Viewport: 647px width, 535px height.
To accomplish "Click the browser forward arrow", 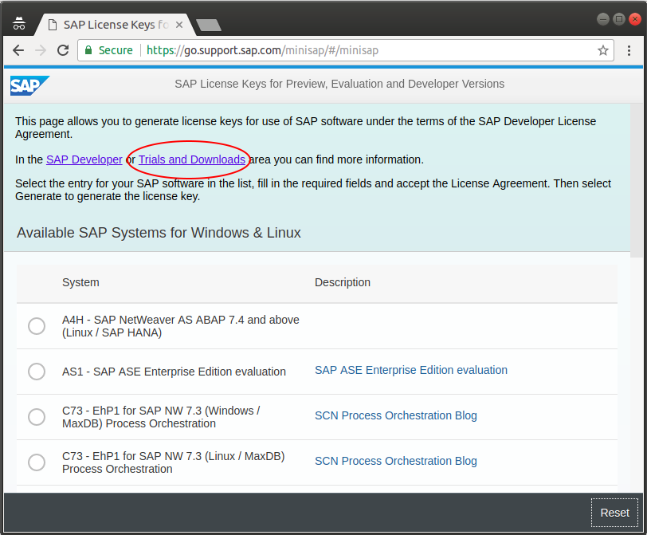I will (41, 50).
